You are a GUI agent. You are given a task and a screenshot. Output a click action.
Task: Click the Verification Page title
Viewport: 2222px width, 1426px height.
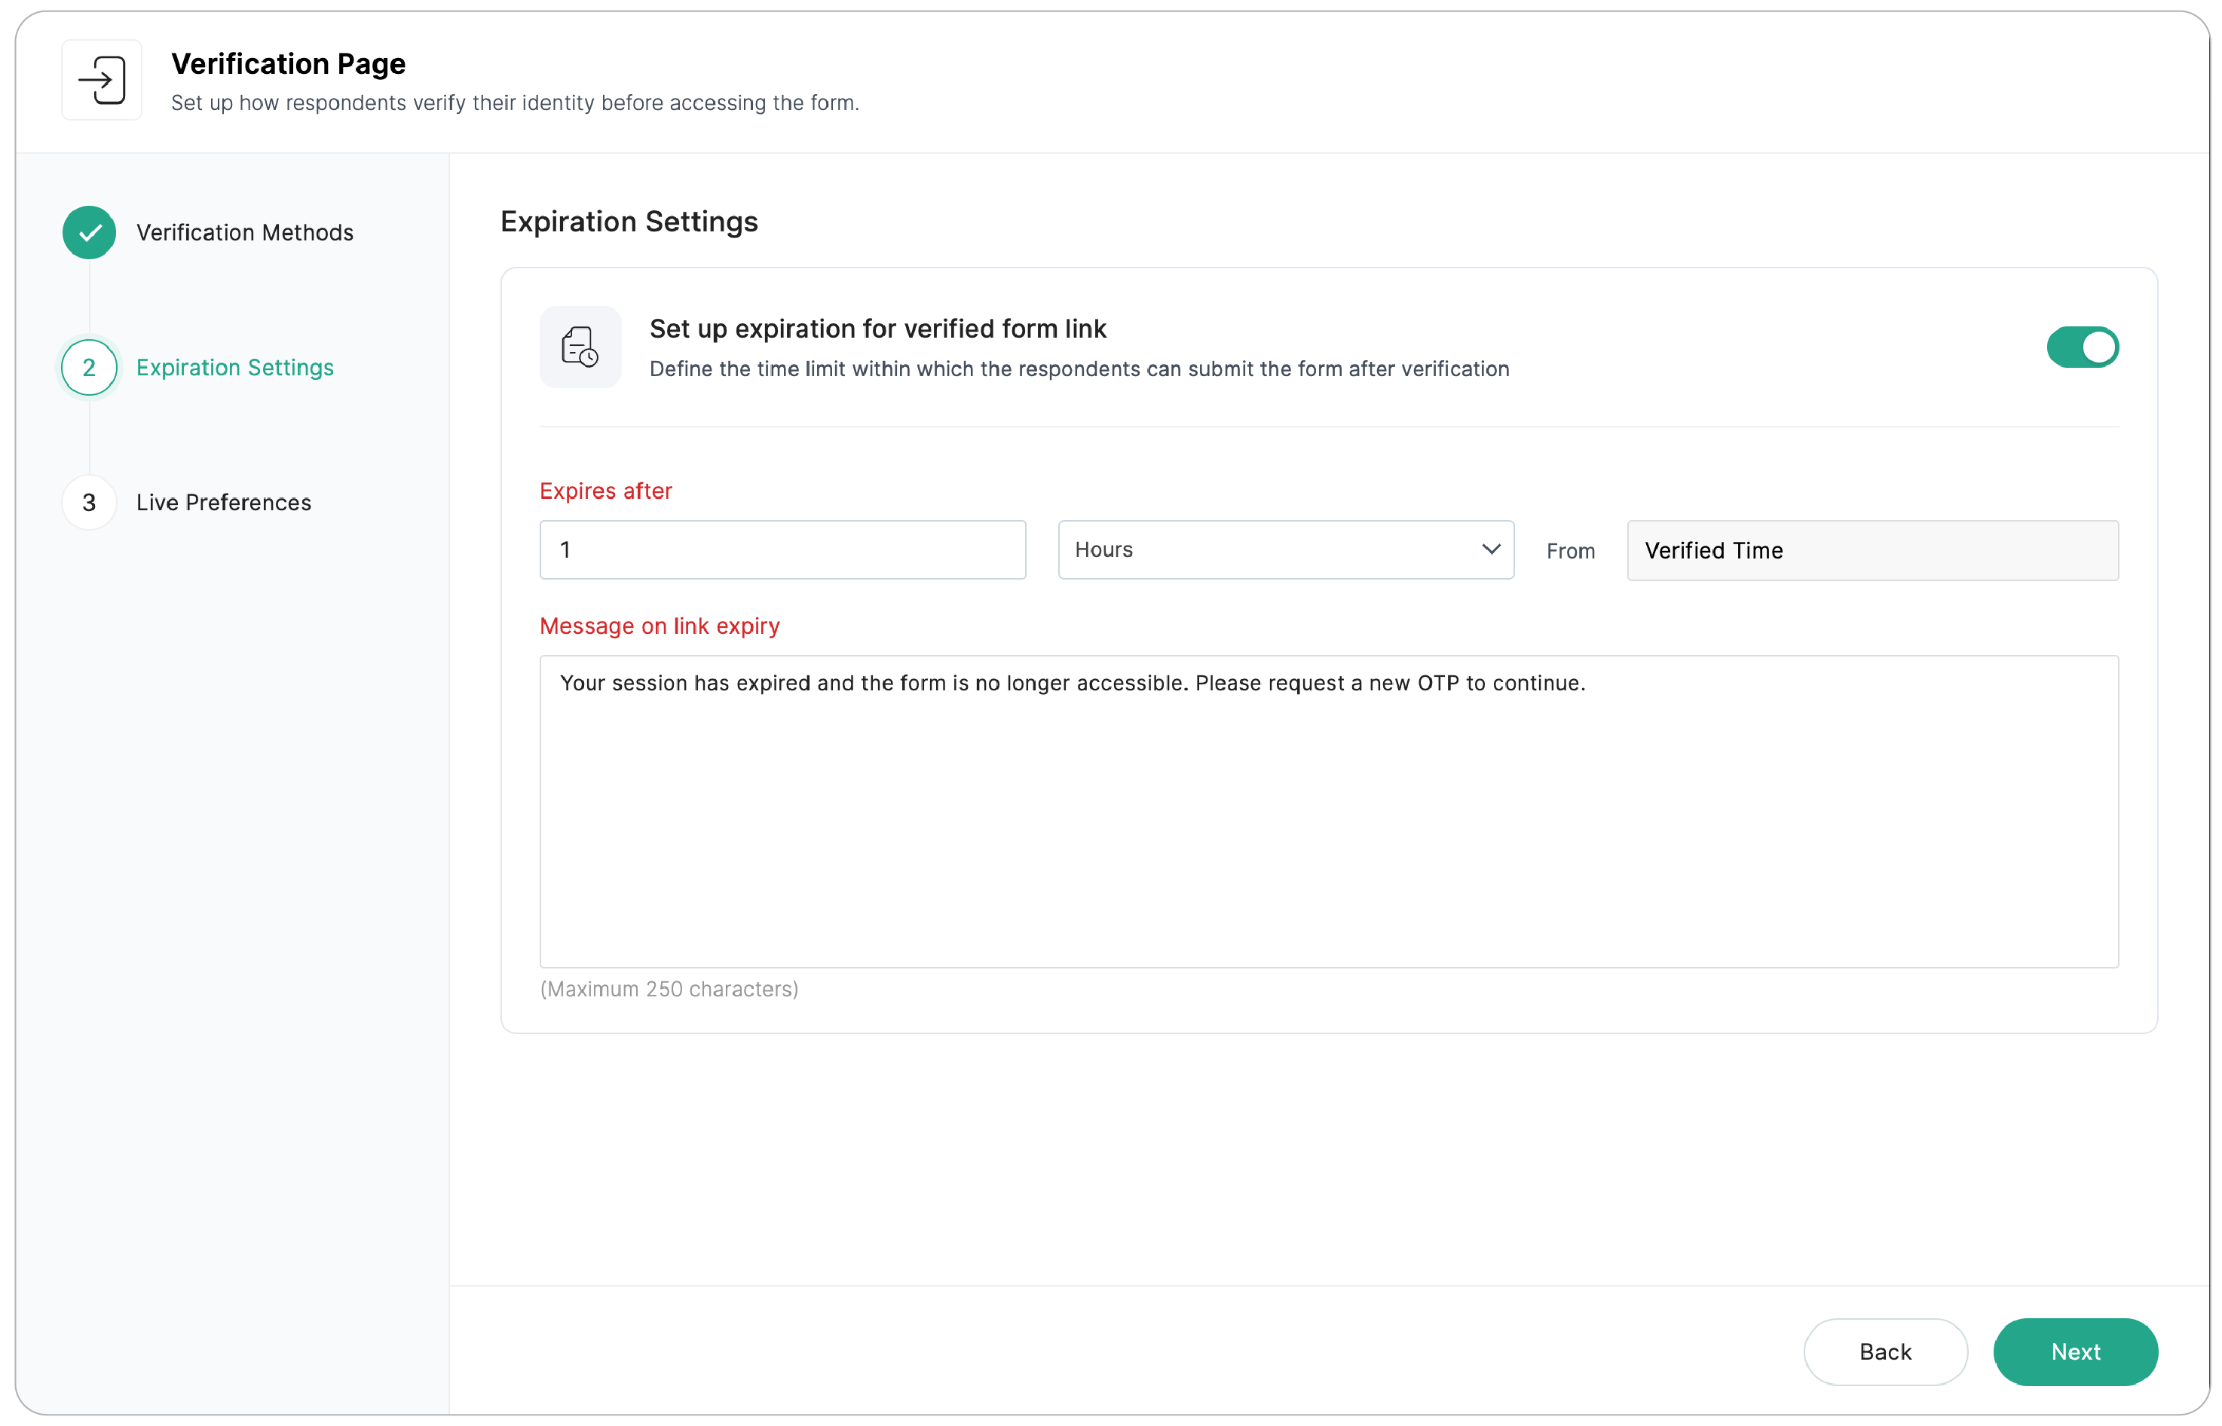tap(288, 64)
